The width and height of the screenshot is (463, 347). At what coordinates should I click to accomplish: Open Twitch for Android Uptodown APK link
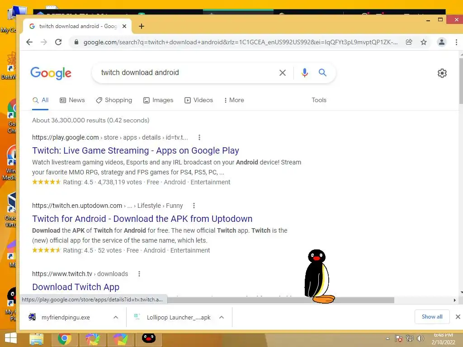coord(142,219)
